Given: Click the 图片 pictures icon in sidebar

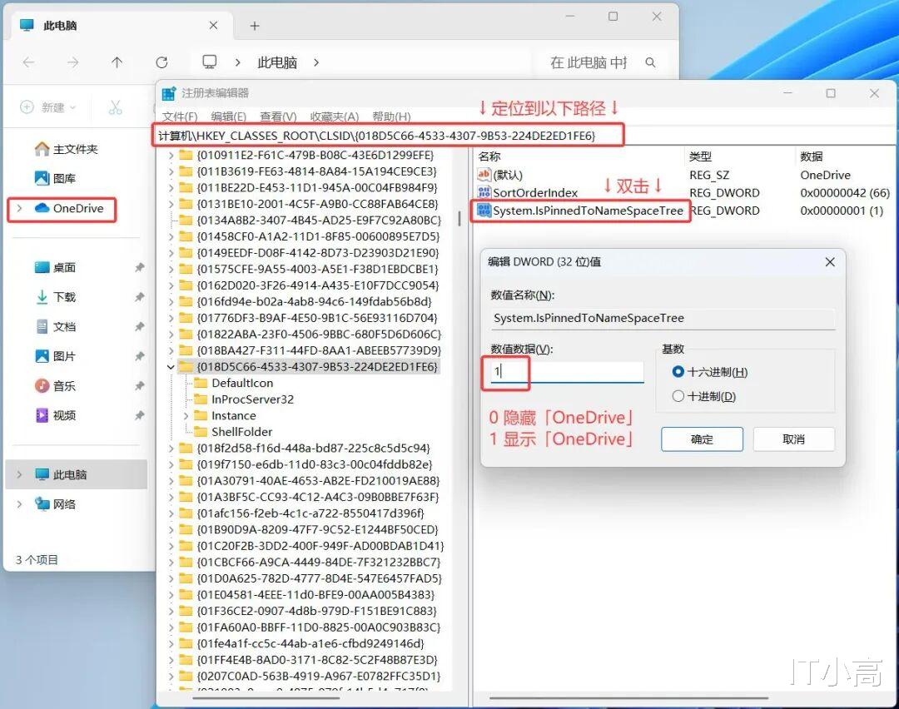Looking at the screenshot, I should click(x=42, y=356).
